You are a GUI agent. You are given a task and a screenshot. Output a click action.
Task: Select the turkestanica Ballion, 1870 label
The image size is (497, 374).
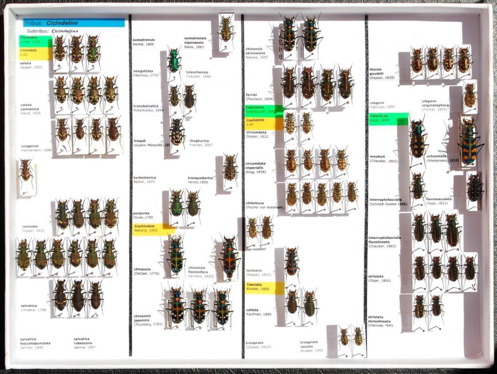pos(145,180)
